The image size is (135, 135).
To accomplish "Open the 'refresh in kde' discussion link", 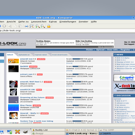I will 123,103.
